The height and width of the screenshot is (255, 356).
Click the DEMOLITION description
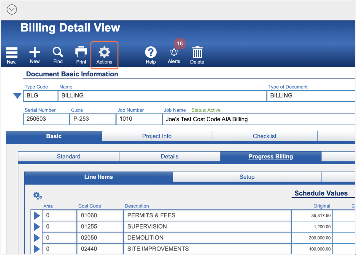[207, 238]
